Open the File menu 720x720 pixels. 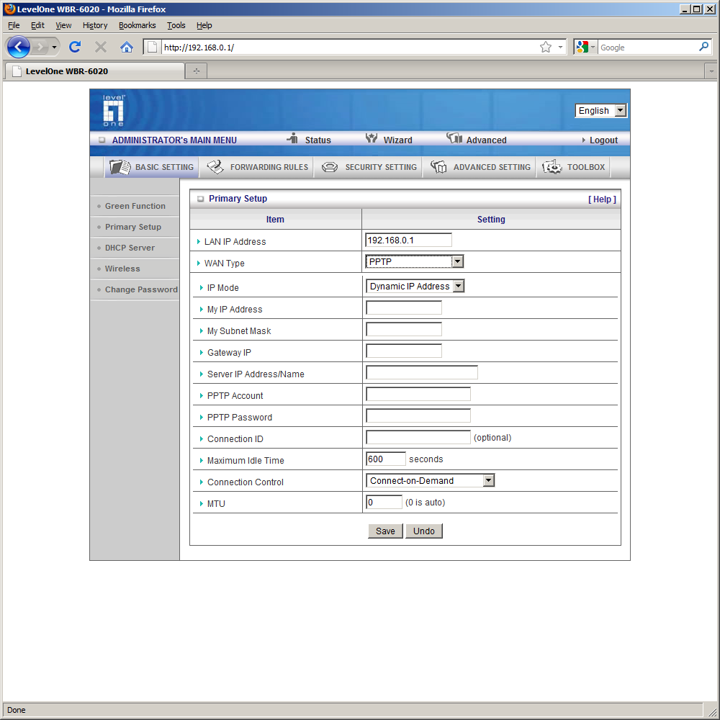tap(14, 25)
